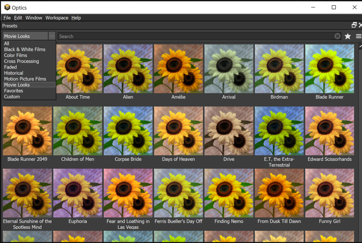The image size is (362, 243).
Task: Apply the Amélie preset
Action: tap(178, 69)
